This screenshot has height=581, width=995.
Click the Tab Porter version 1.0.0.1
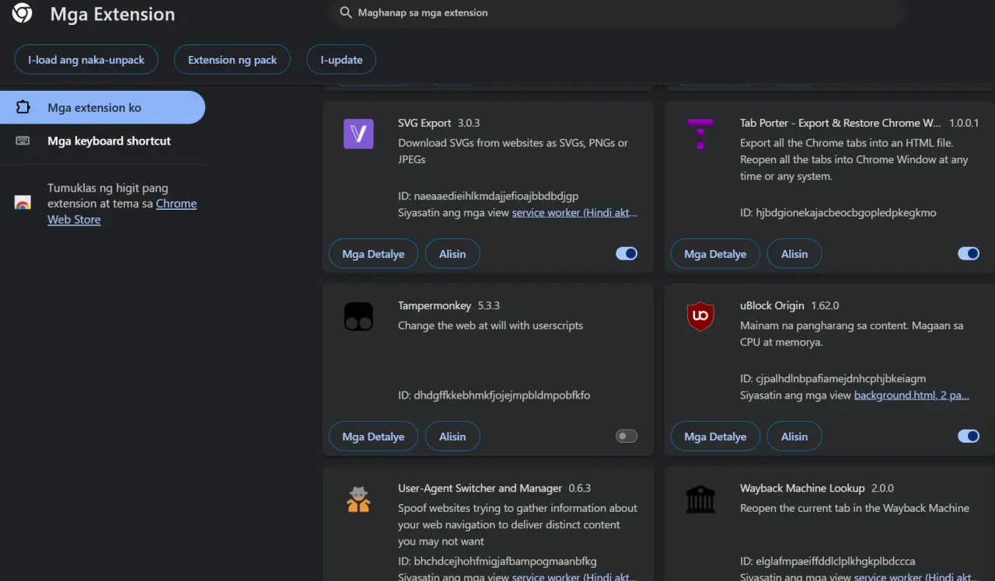click(x=964, y=123)
